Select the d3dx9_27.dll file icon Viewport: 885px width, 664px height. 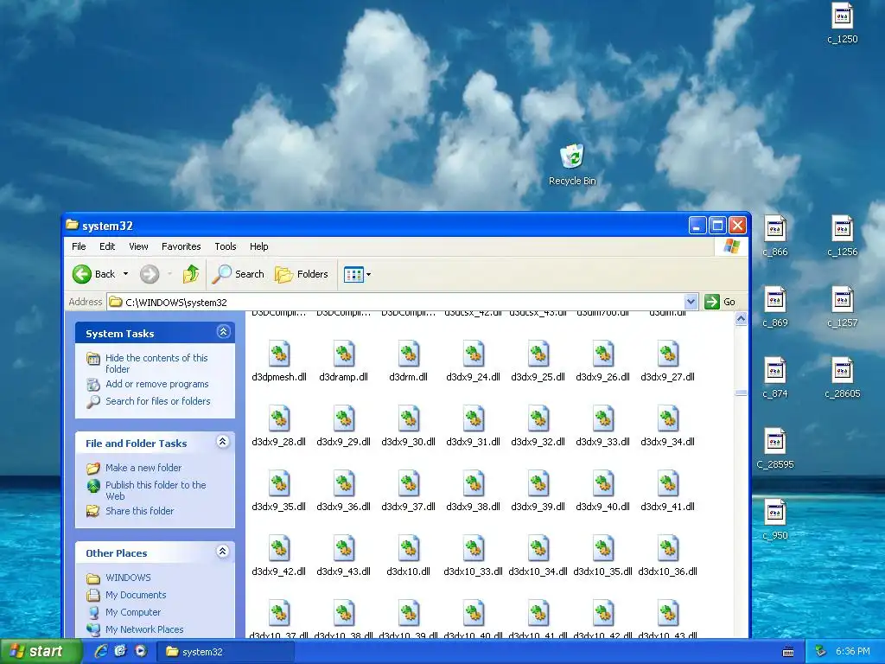pyautogui.click(x=668, y=354)
